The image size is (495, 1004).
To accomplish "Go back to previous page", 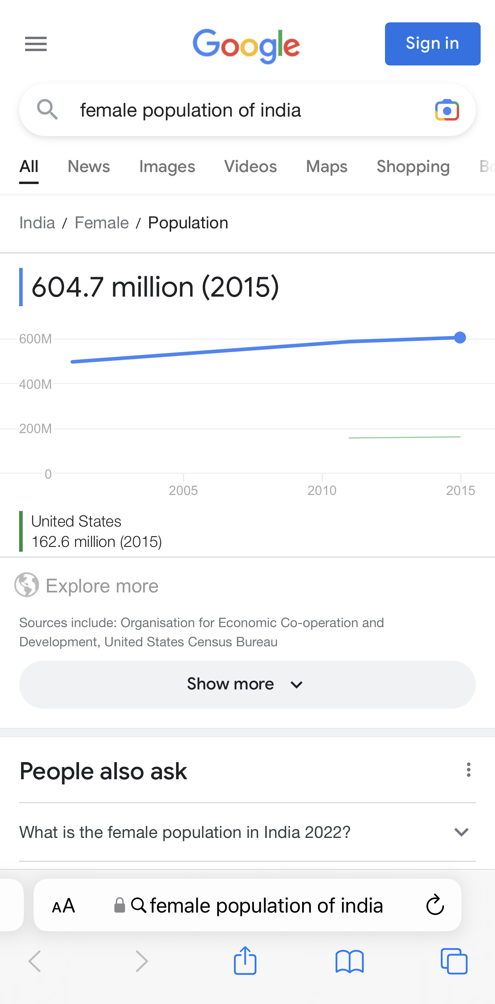I will [x=35, y=961].
